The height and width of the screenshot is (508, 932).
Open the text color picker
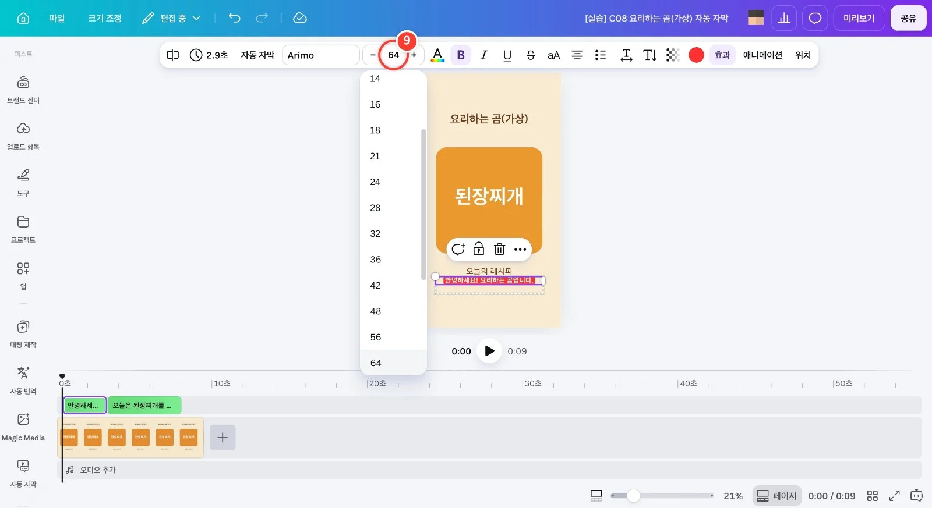coord(437,55)
